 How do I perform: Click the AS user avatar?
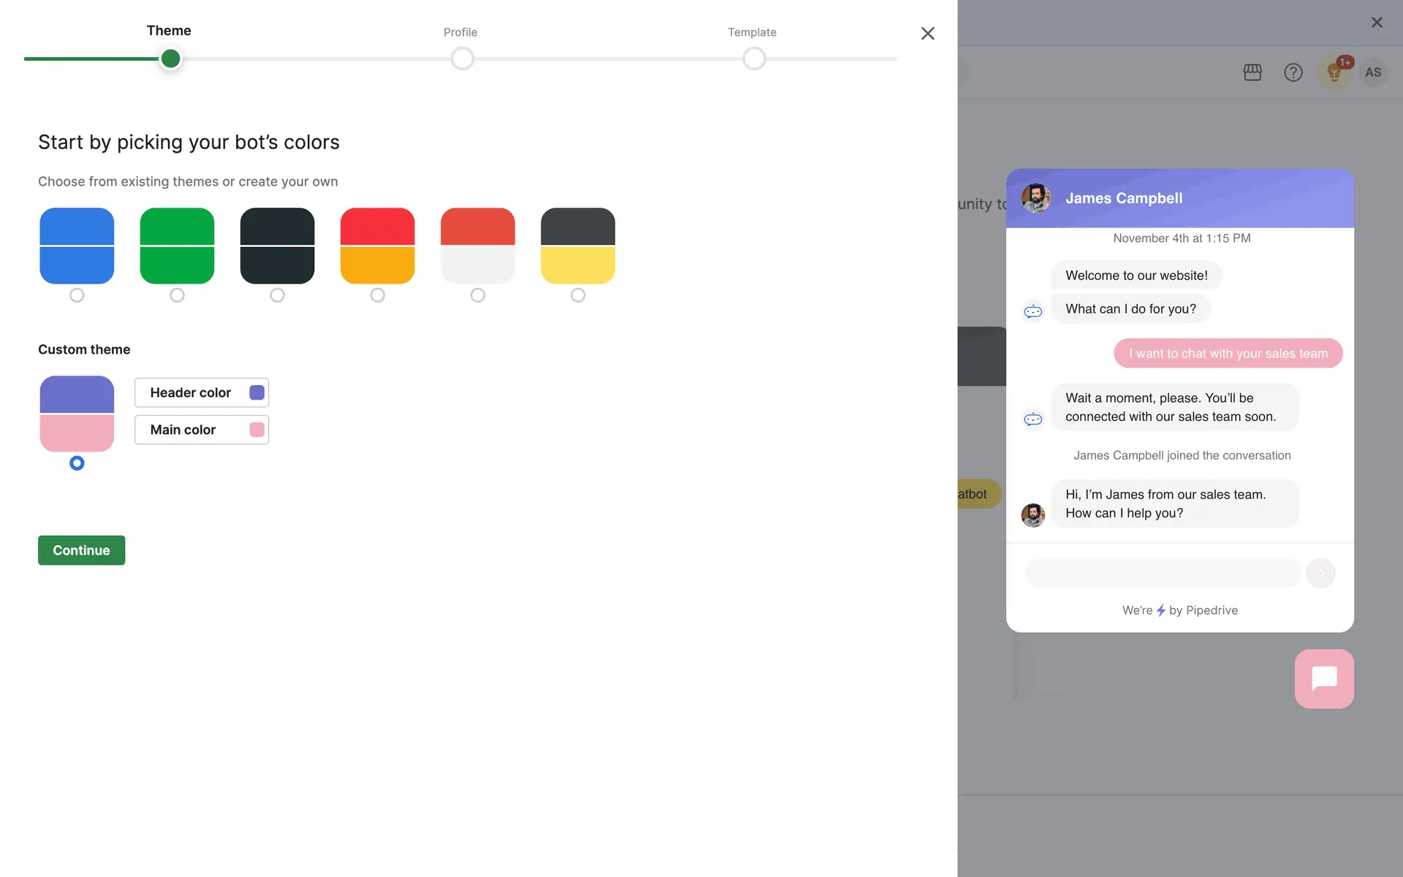1373,72
